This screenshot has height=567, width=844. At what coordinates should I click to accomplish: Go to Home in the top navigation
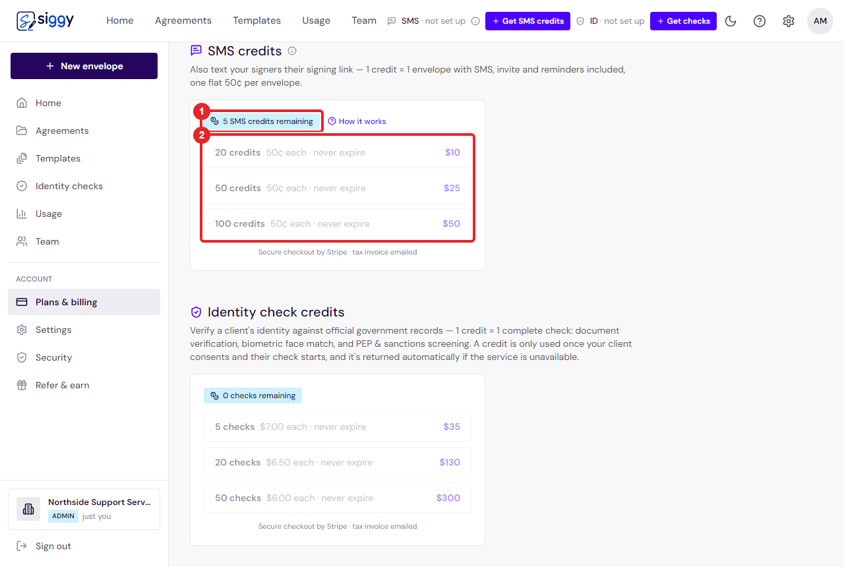(x=120, y=20)
